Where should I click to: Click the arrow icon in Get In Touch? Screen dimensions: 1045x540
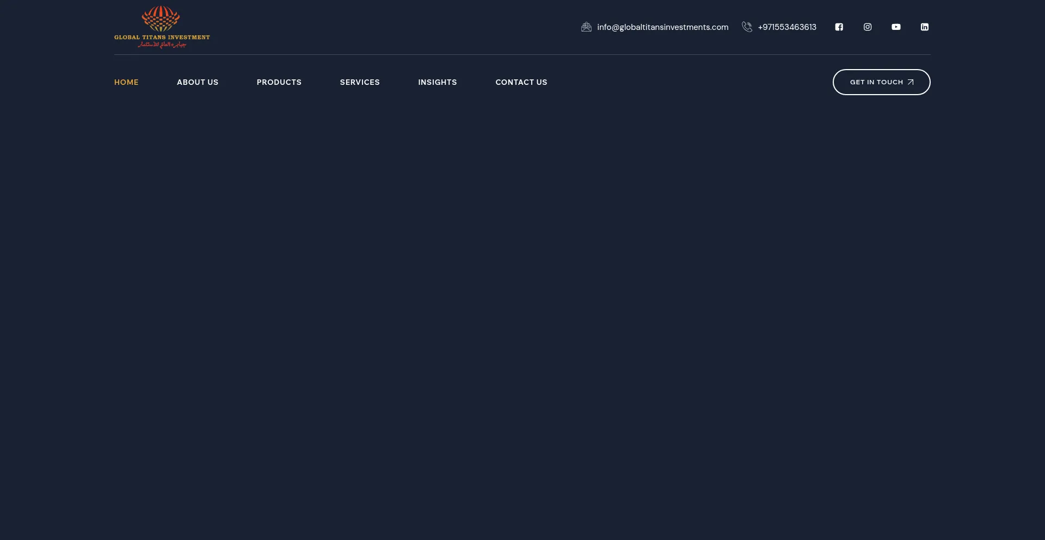911,82
